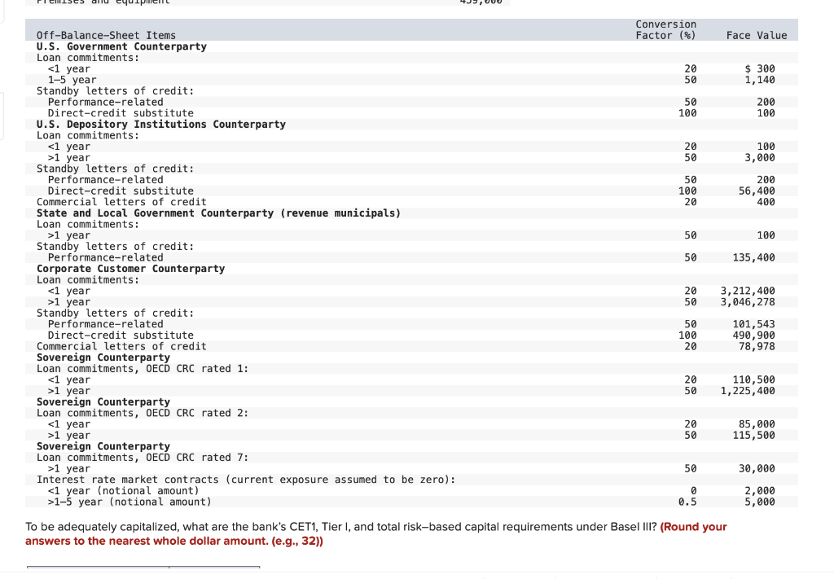Viewport: 834px width, 579px height.
Task: Select the ">1–5 year (notional amount)" row label
Action: click(129, 502)
